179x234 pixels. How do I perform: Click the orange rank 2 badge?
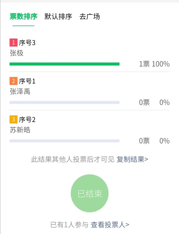[13, 81]
